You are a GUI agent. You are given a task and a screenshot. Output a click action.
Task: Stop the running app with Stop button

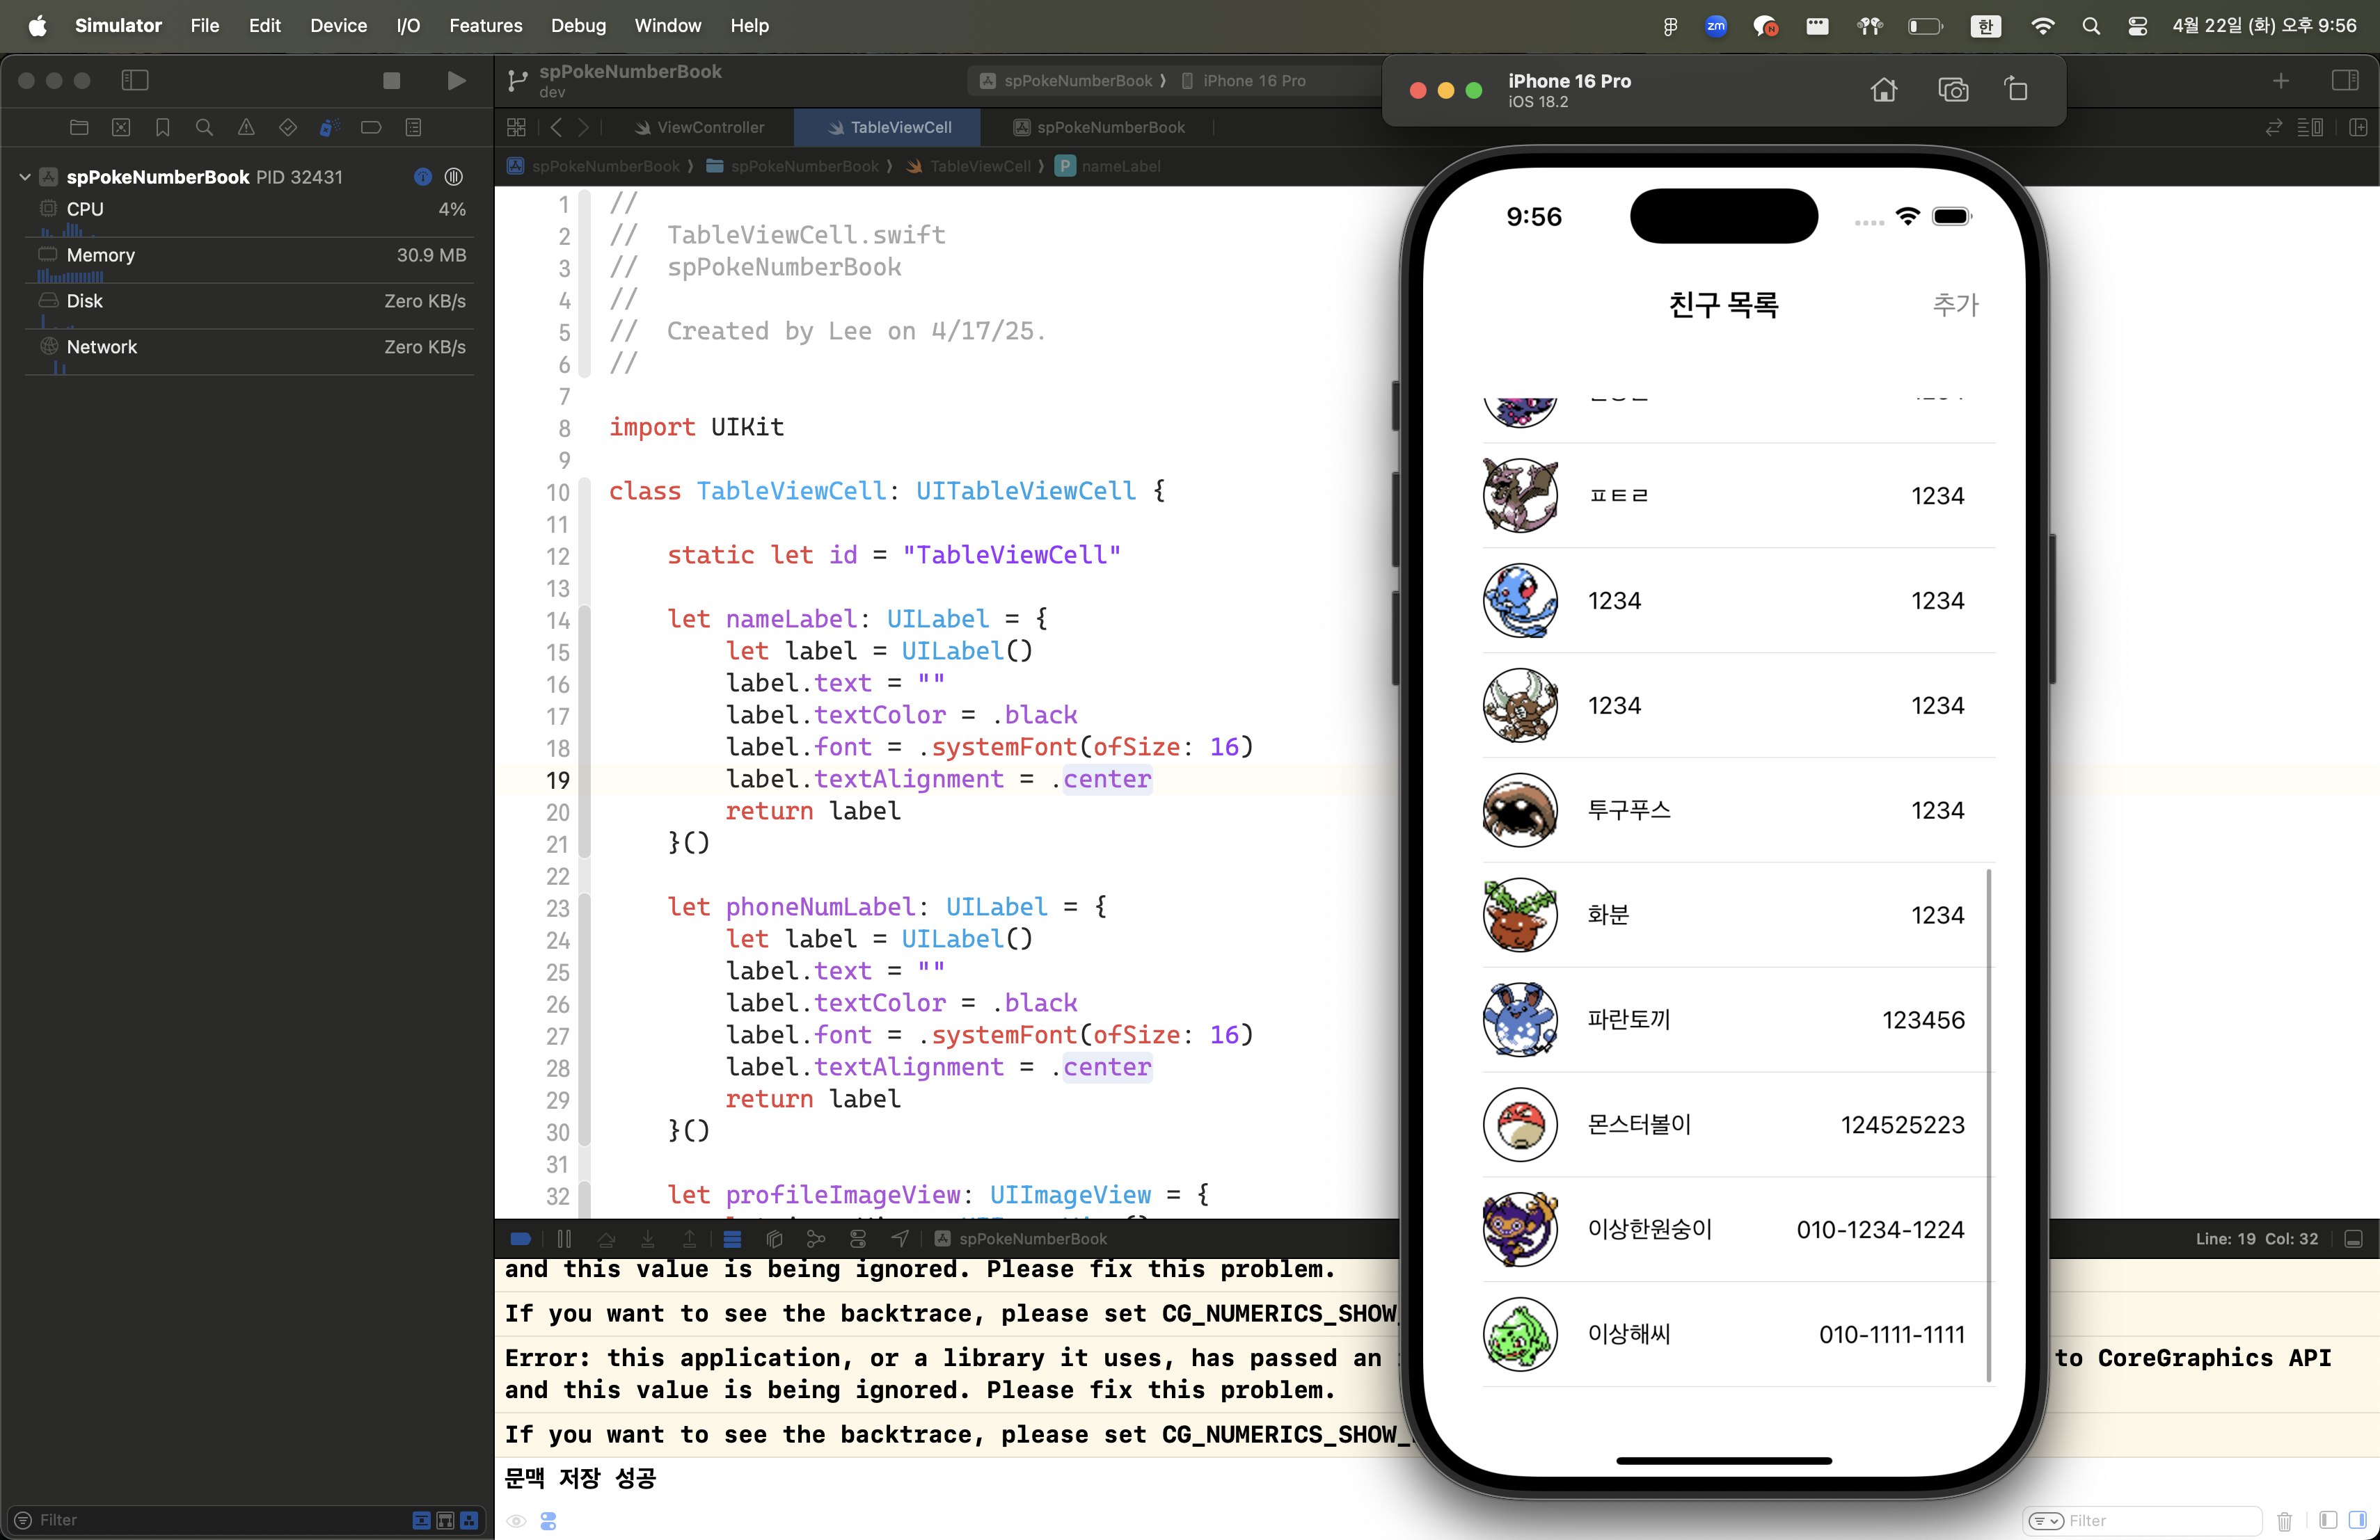click(x=391, y=80)
